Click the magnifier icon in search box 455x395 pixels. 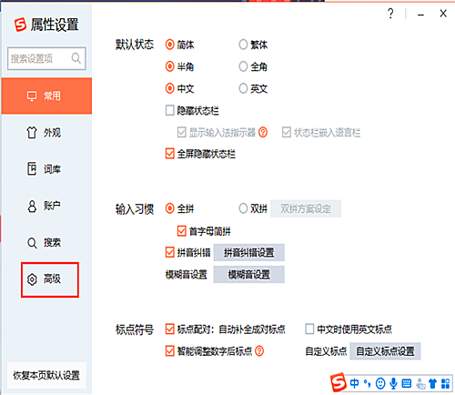pyautogui.click(x=76, y=58)
